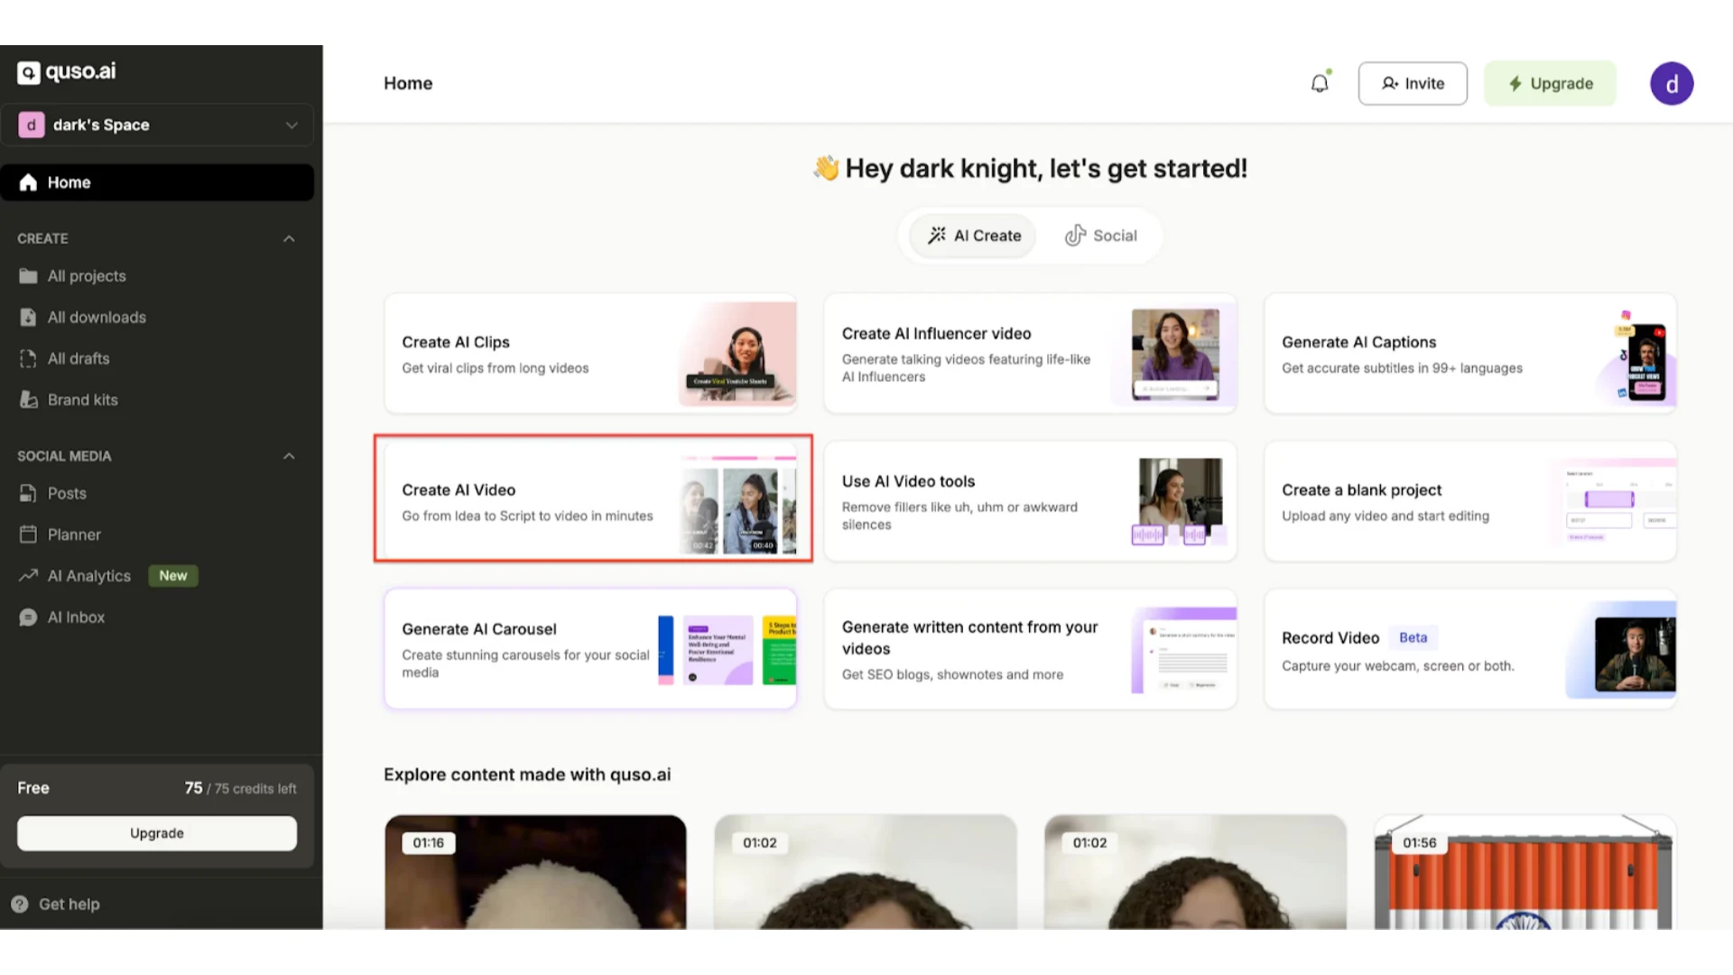Open the Generate AI Carousel card

coord(590,649)
